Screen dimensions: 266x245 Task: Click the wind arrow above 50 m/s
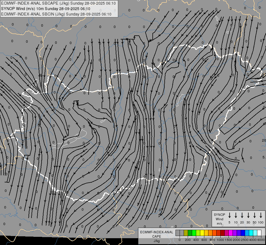pyautogui.click(x=255, y=215)
